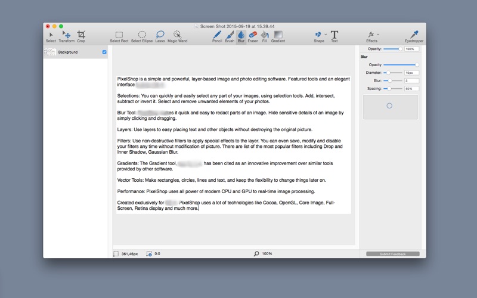This screenshot has width=477, height=298.
Task: Select the Pencil tool
Action: (217, 37)
